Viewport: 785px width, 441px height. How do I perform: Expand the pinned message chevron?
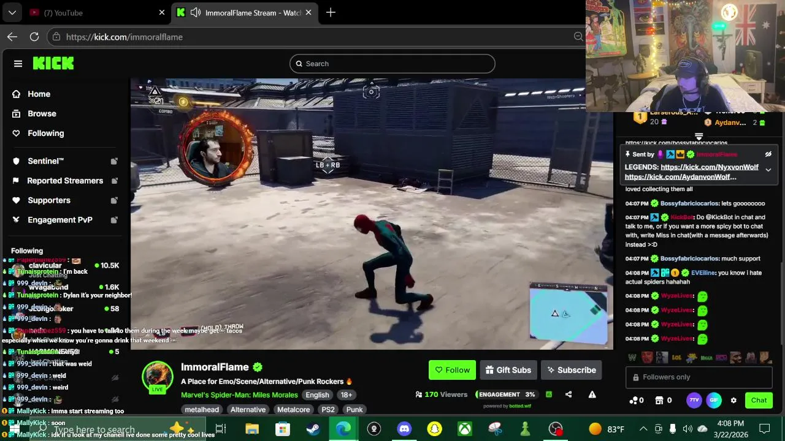tap(768, 170)
